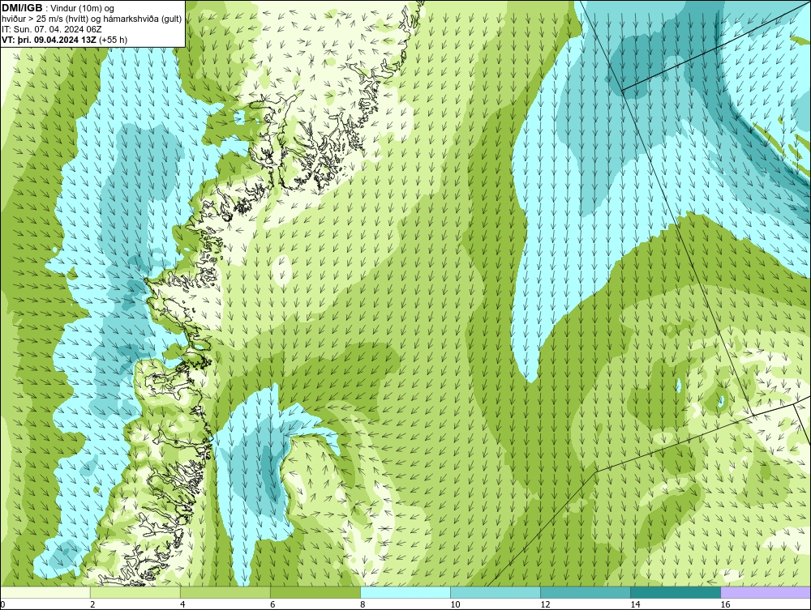Click the DMI/IGB title text

[x=22, y=8]
